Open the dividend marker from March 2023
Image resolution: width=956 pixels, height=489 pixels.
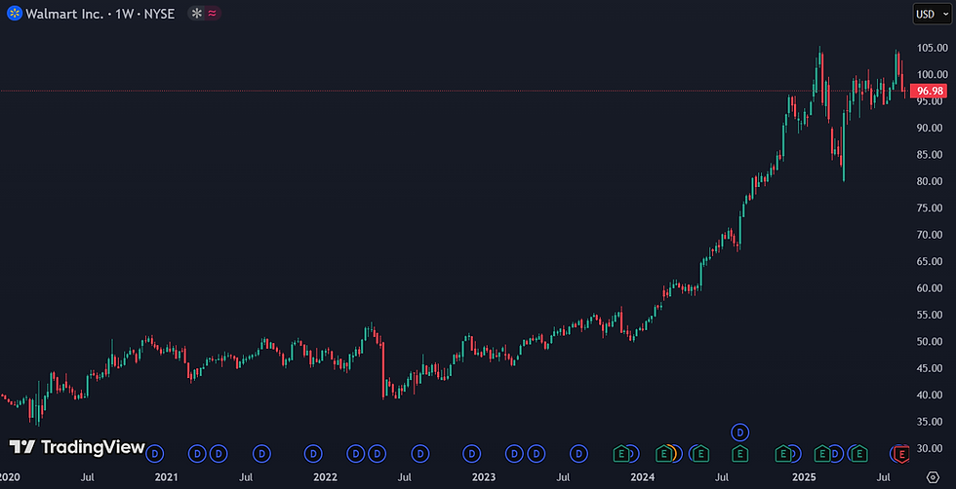click(515, 453)
